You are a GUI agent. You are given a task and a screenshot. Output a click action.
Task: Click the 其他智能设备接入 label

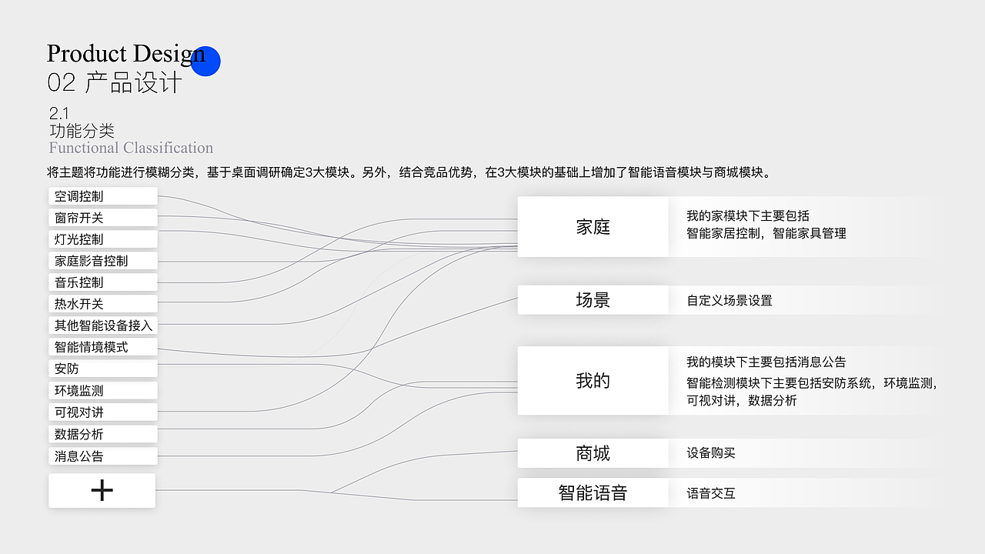[102, 325]
